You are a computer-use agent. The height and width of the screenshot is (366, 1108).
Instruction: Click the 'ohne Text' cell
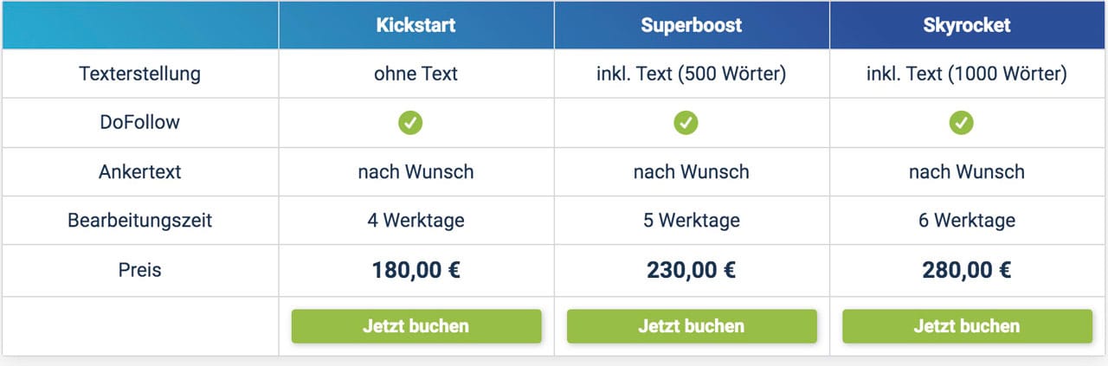416,74
